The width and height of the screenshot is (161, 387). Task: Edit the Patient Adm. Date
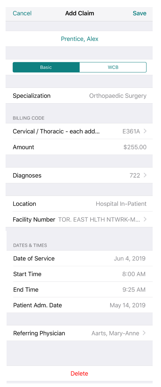coord(128,305)
